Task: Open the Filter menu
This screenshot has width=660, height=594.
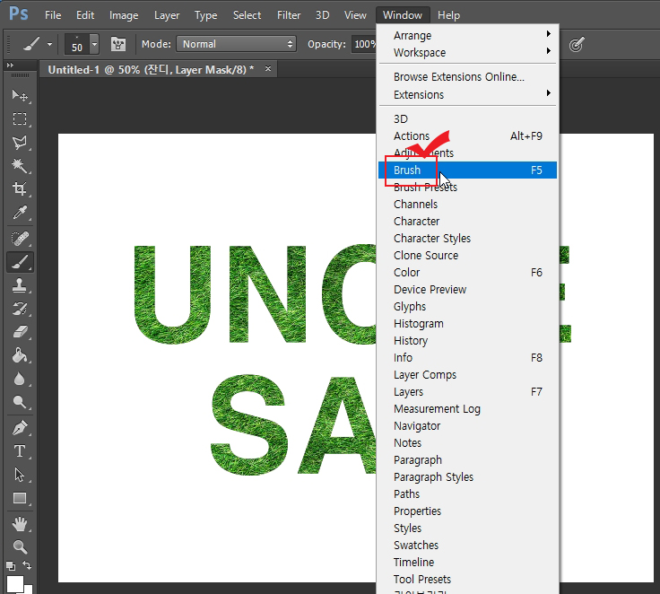Action: pos(289,15)
